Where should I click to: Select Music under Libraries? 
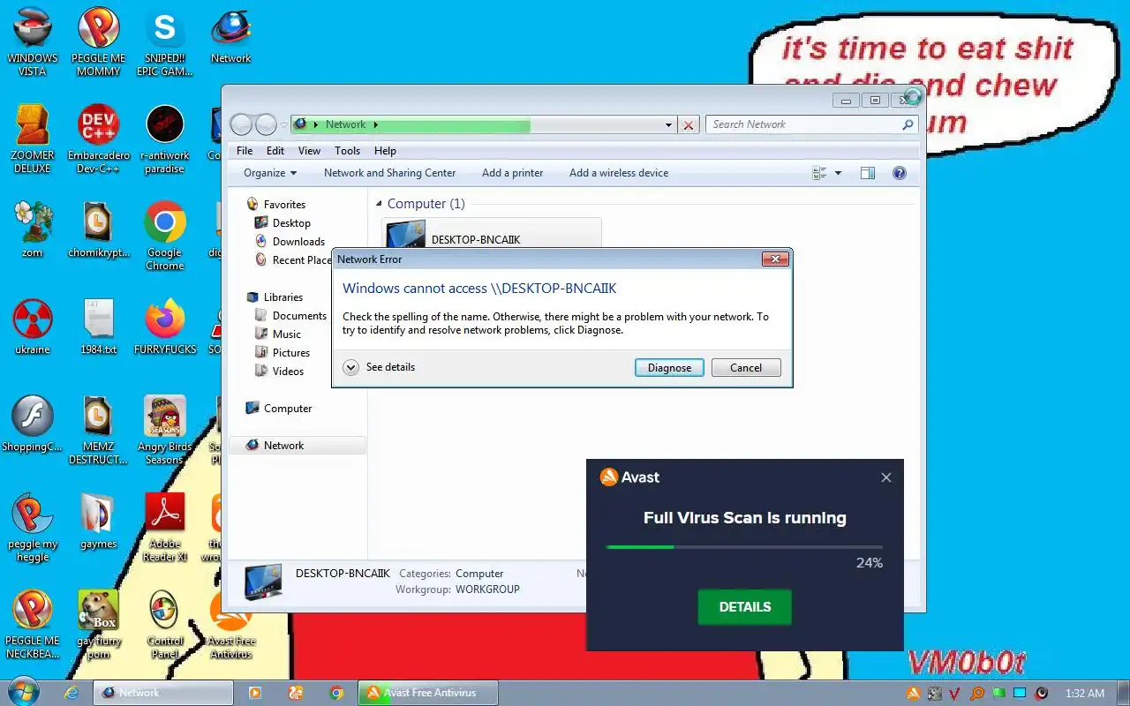(x=278, y=334)
